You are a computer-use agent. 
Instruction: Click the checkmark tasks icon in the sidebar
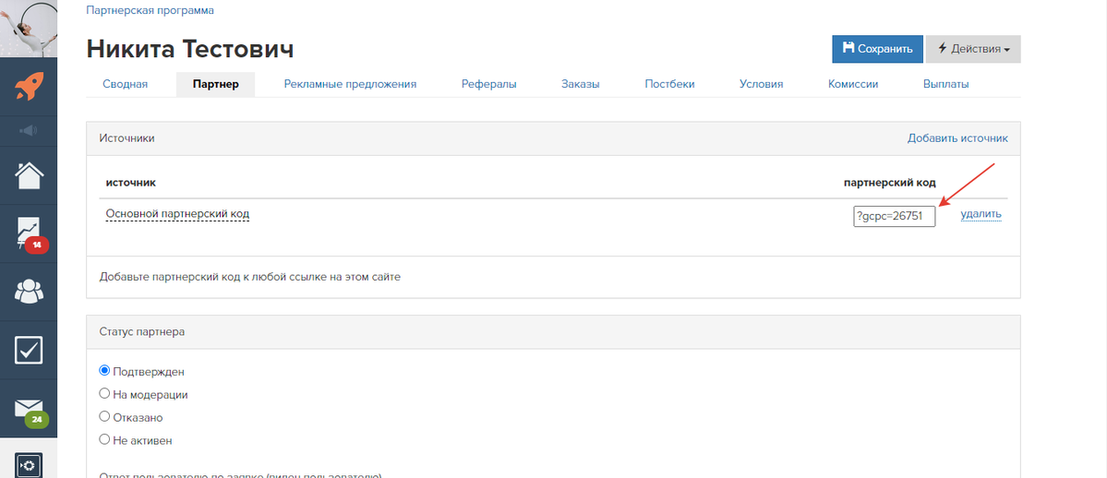pos(29,349)
